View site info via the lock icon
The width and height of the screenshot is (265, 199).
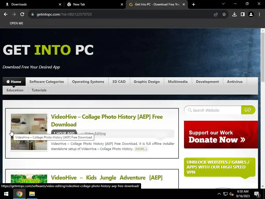pyautogui.click(x=32, y=15)
